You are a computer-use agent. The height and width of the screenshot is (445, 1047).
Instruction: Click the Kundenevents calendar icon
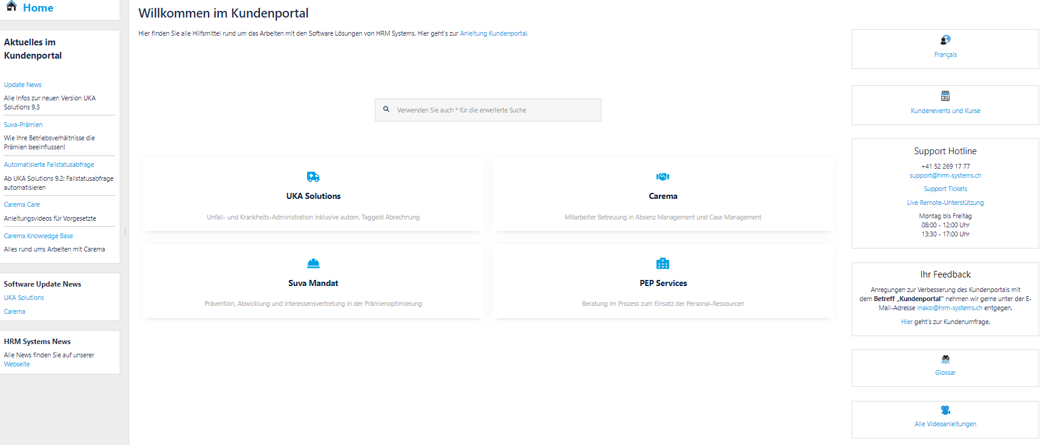click(945, 96)
